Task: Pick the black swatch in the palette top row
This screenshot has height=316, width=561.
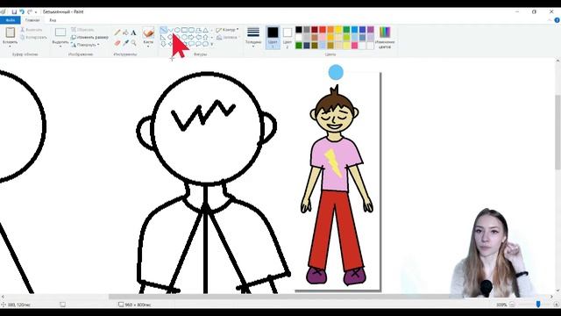Action: tap(299, 29)
